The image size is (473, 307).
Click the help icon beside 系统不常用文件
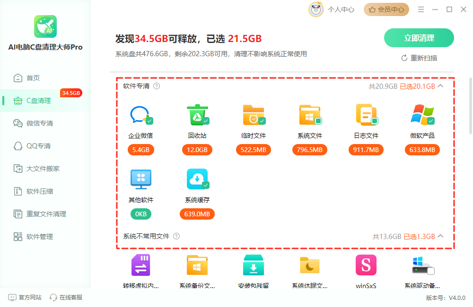176,237
